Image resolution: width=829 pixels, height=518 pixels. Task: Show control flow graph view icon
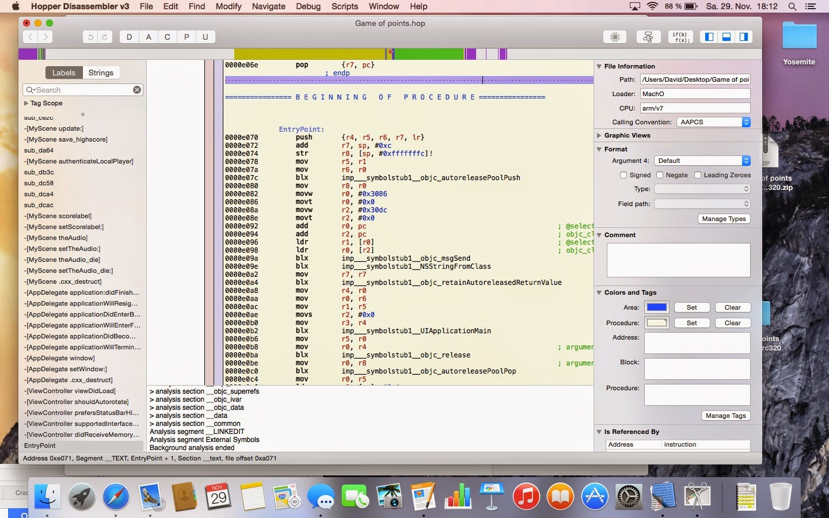(648, 37)
